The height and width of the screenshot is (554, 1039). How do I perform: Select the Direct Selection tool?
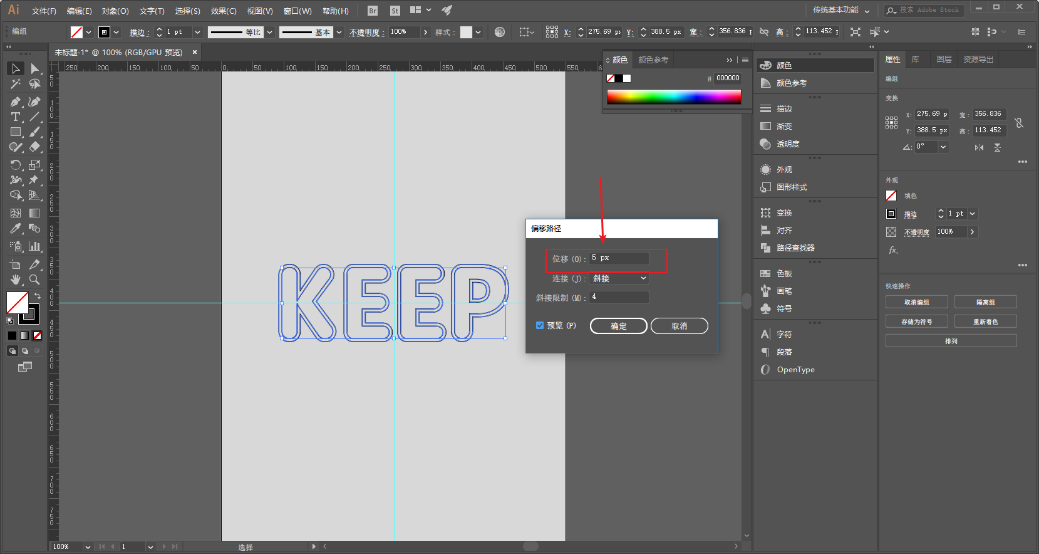(34, 68)
